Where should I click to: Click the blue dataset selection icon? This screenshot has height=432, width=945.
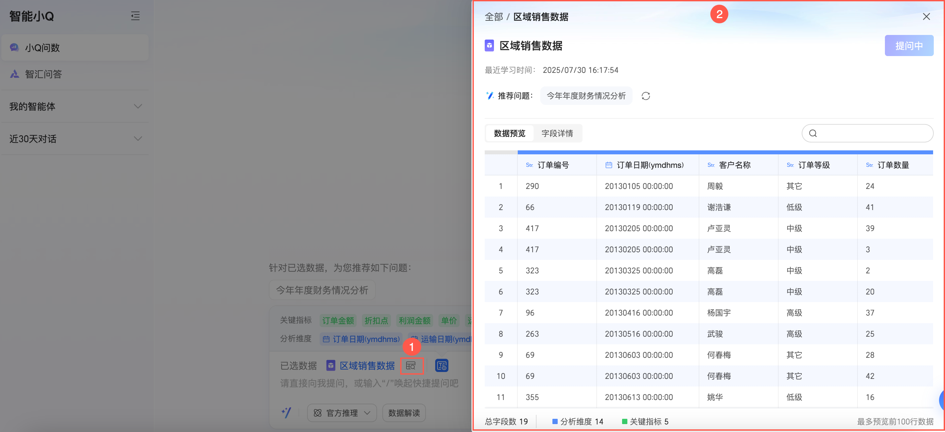[441, 366]
